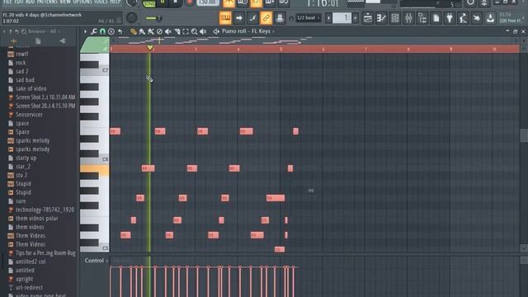Open the ADD menu
Image resolution: width=528 pixels, height=297 pixels.
31,2
